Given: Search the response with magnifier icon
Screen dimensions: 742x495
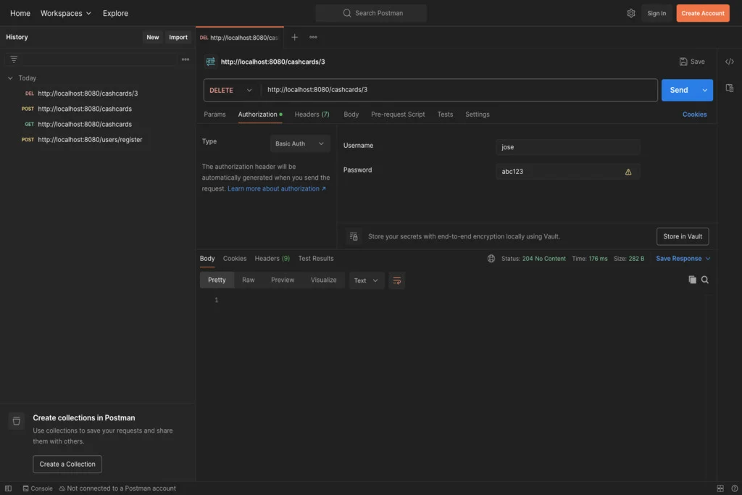Looking at the screenshot, I should 705,280.
